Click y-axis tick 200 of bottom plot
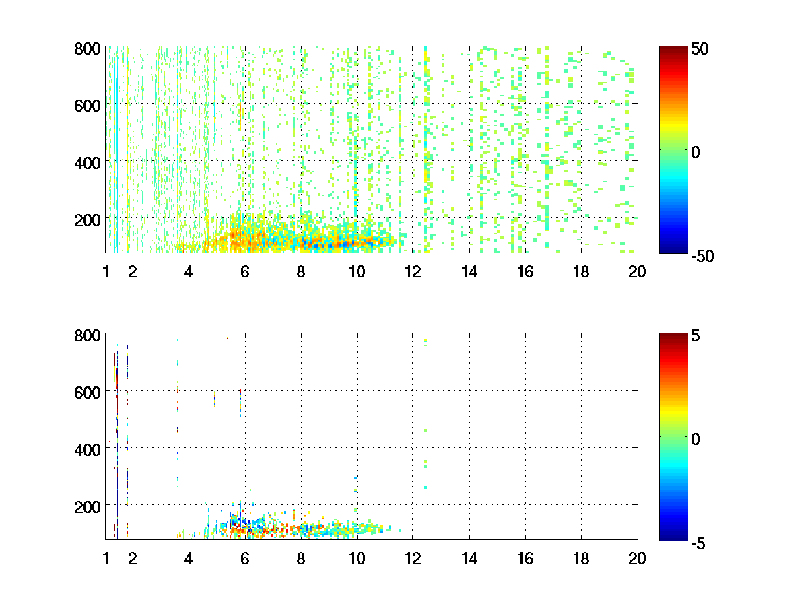This screenshot has height=606, width=808. [88, 506]
